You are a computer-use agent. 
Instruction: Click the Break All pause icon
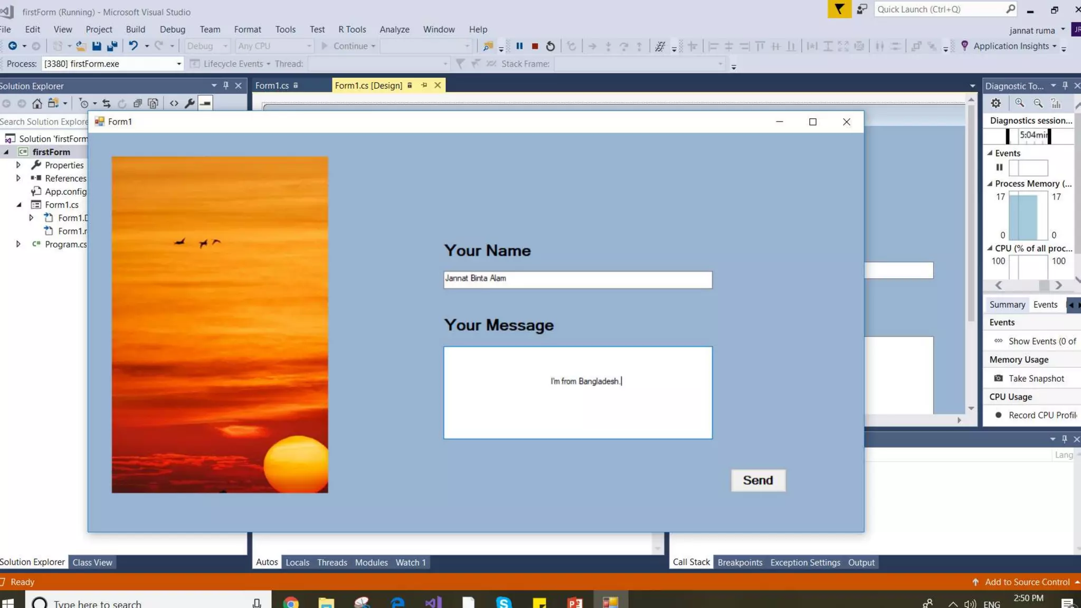point(519,46)
